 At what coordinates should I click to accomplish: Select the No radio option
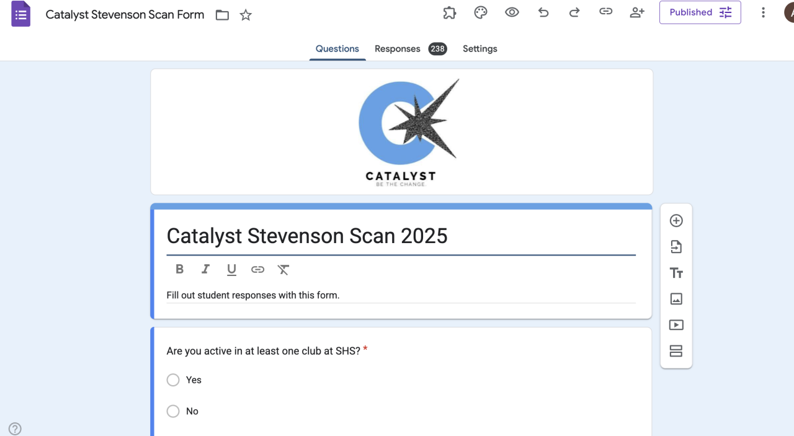[x=173, y=411]
